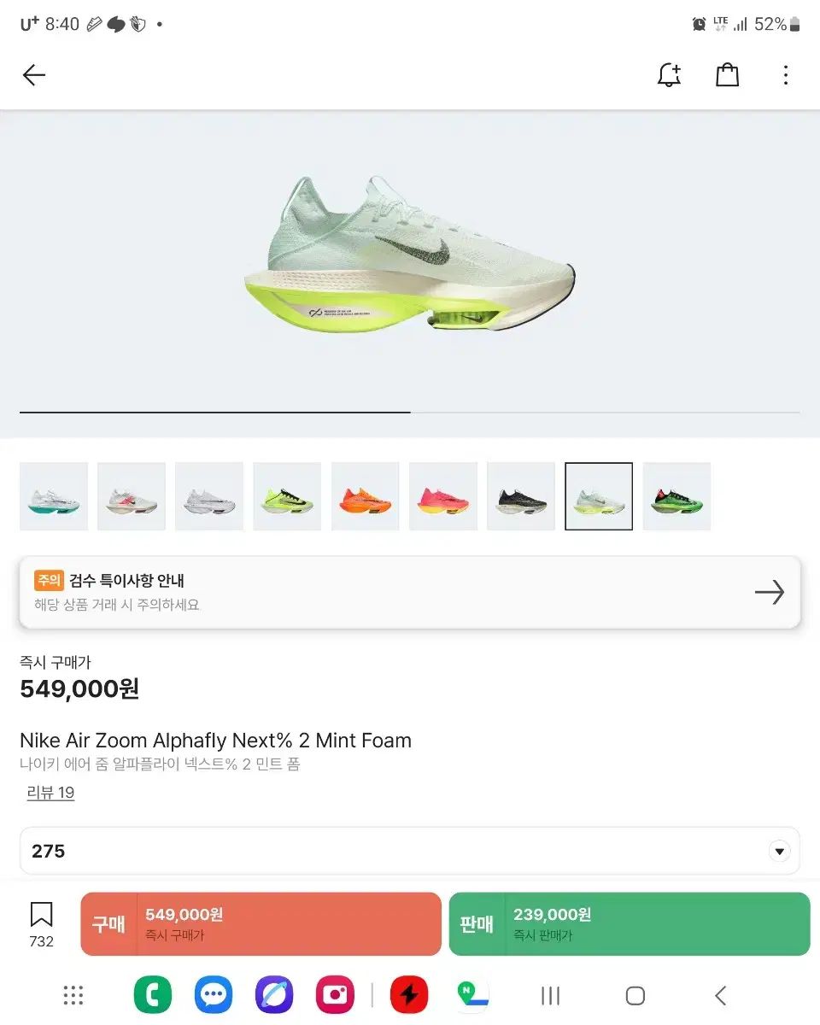Tap the 구매 549,000원 buy button
820x1025 pixels.
(261, 924)
